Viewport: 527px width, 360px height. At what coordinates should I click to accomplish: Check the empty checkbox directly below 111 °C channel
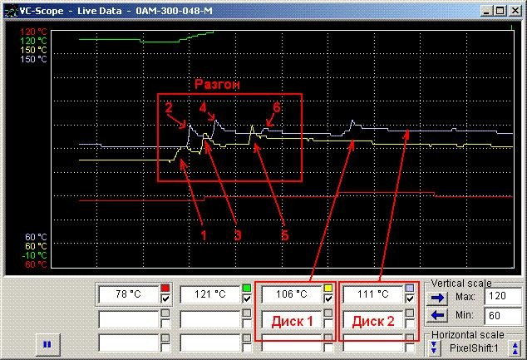click(x=410, y=323)
